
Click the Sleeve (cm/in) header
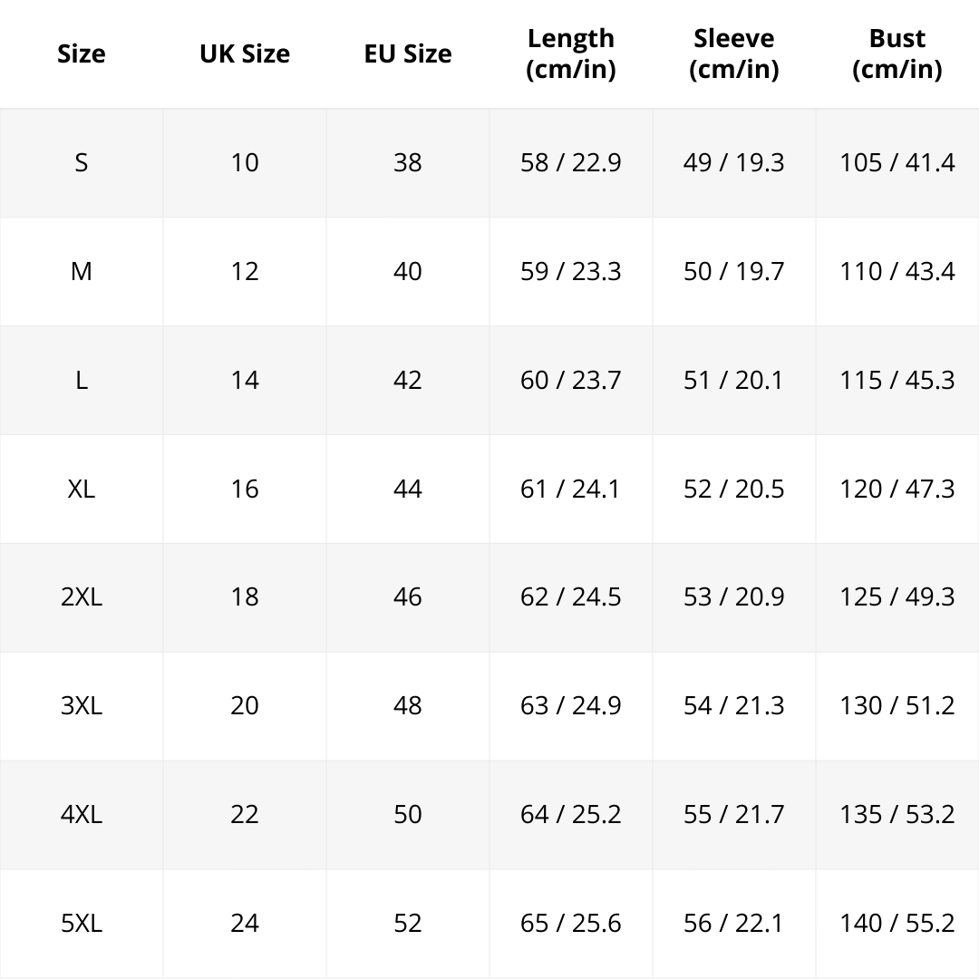click(734, 53)
